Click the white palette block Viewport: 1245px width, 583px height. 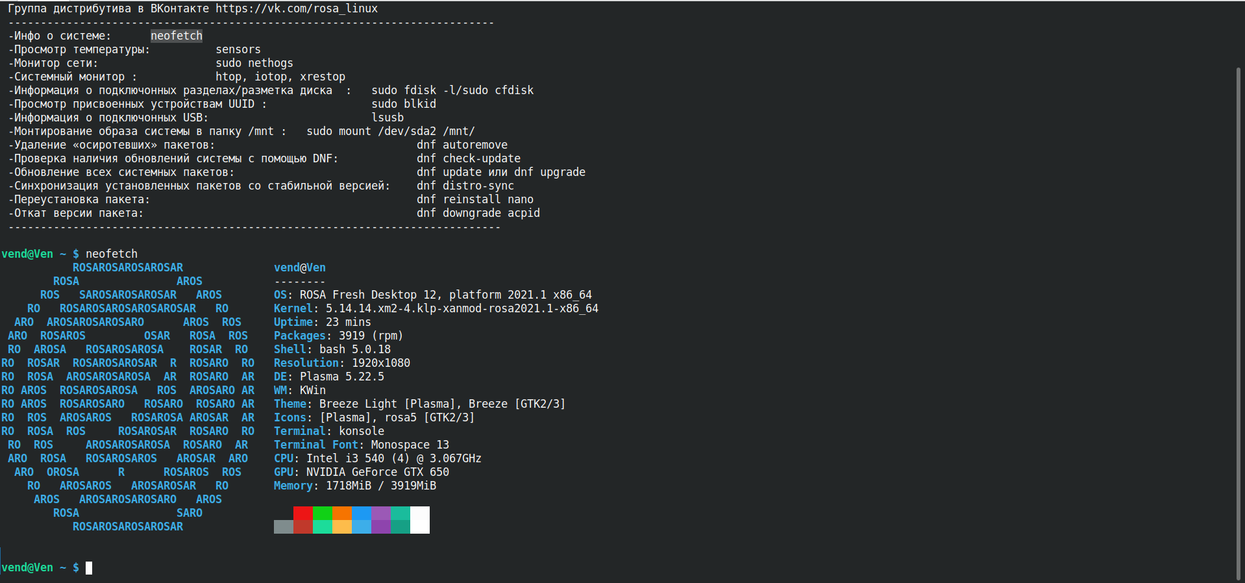coord(420,520)
